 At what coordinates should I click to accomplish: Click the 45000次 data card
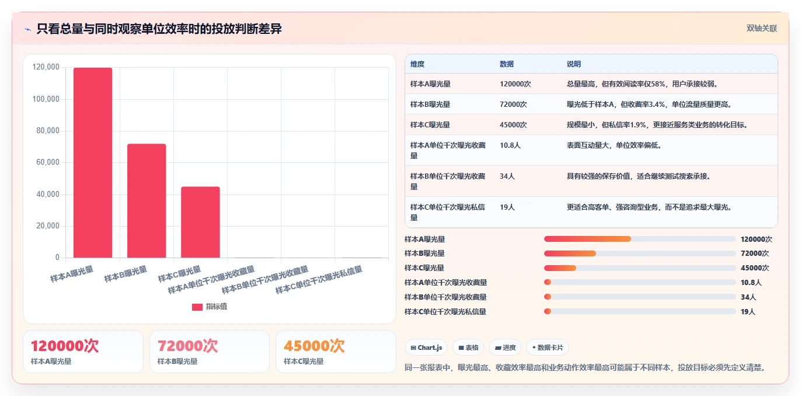(336, 351)
